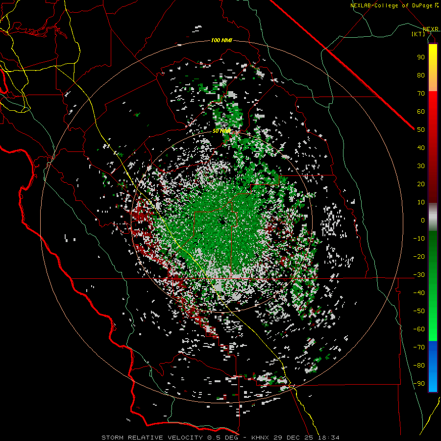Click the 10 value on velocity scale
This screenshot has width=441, height=441.
click(x=421, y=202)
